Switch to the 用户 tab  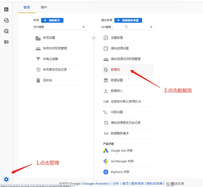pos(44,7)
